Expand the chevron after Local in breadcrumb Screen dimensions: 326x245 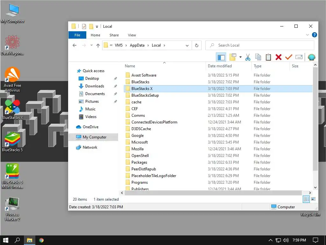point(164,45)
